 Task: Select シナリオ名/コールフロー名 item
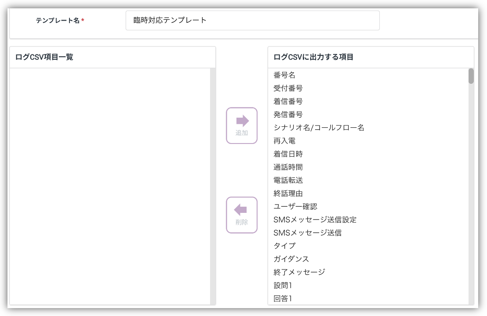coord(319,128)
